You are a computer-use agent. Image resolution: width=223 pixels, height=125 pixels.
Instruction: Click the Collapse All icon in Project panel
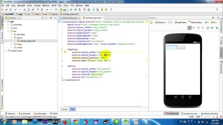click(x=46, y=18)
